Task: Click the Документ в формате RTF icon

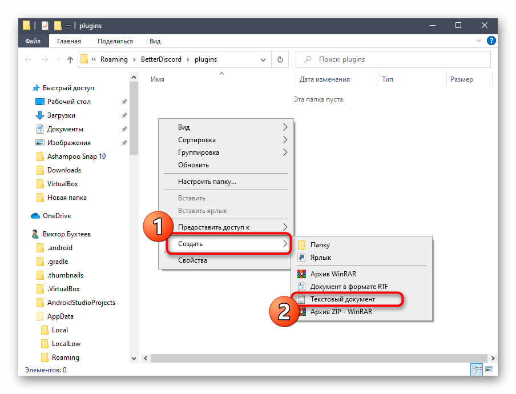Action: click(x=301, y=287)
